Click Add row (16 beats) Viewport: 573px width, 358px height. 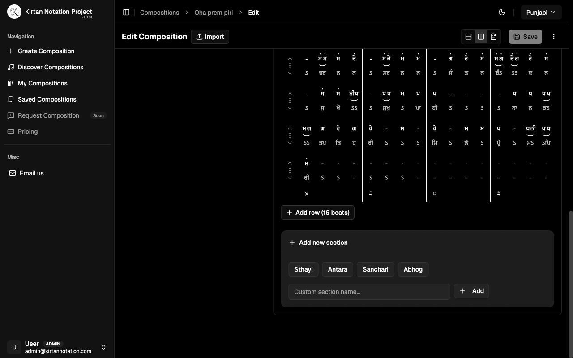point(317,213)
